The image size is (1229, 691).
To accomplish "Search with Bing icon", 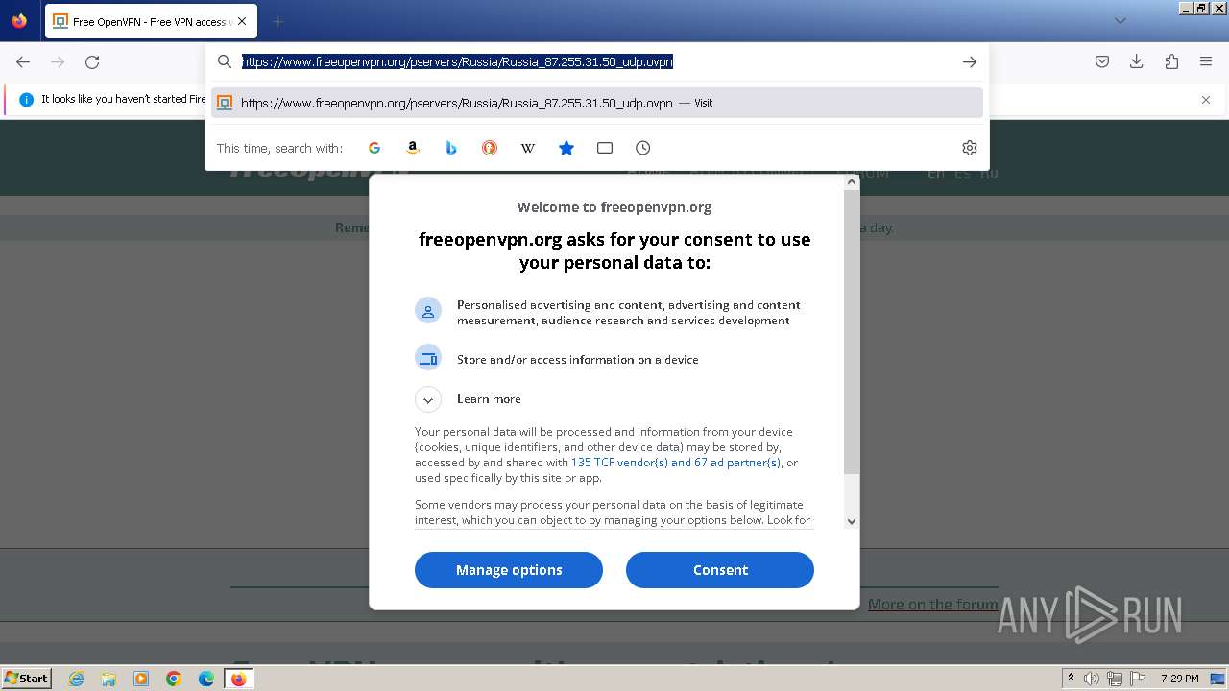I will pyautogui.click(x=451, y=148).
